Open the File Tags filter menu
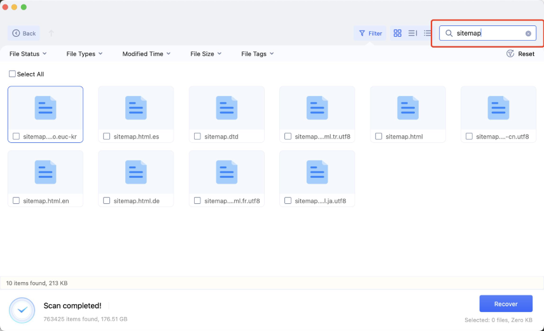 coord(257,54)
